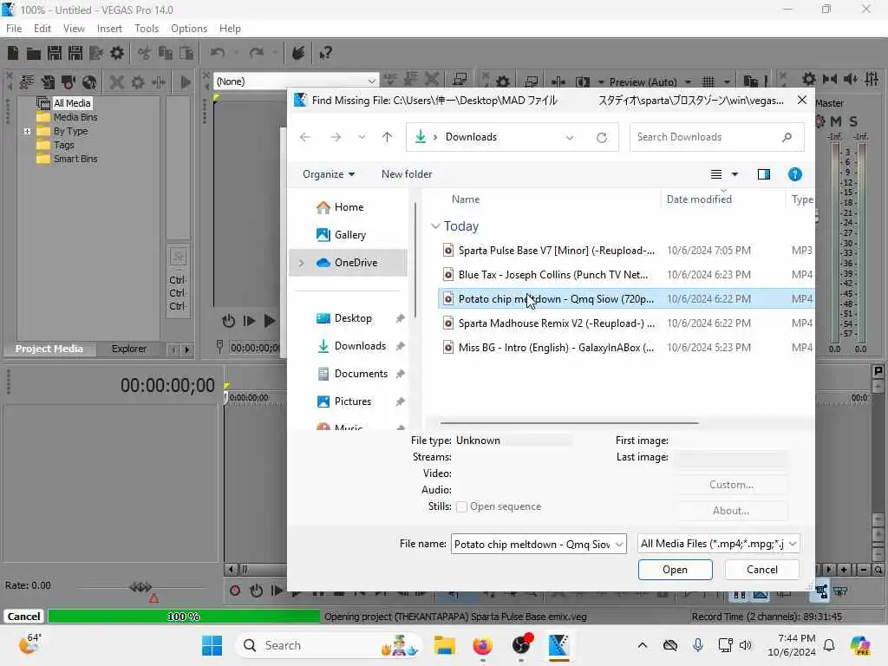Open the All Media Files type dropdown
888x666 pixels.
pos(793,545)
